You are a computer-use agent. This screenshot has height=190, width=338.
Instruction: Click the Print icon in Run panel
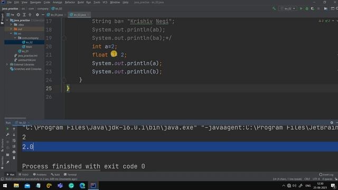pyautogui.click(x=14, y=152)
